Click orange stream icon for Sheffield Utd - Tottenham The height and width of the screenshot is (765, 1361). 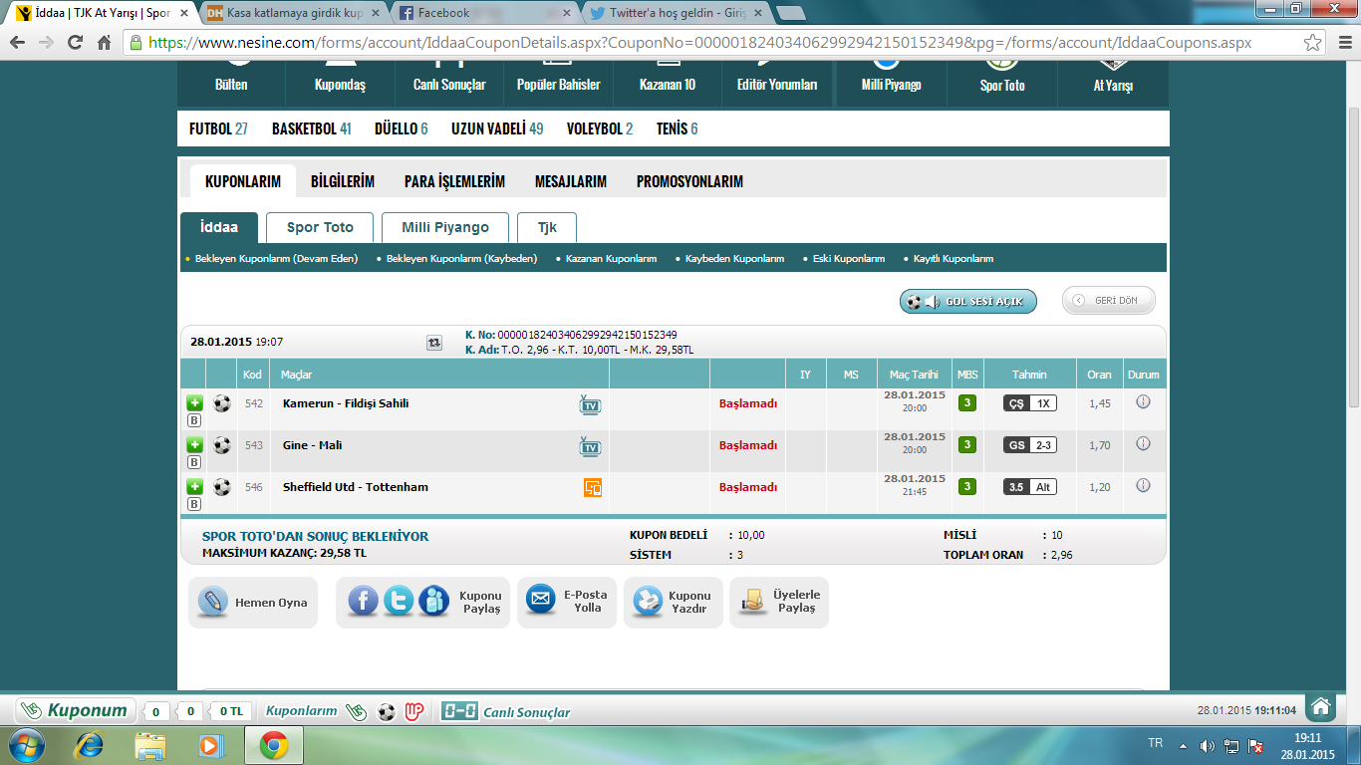click(x=592, y=488)
